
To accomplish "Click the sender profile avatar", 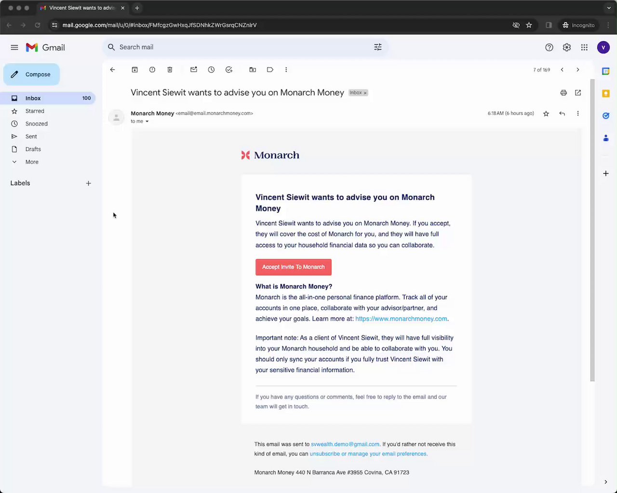I will (116, 117).
